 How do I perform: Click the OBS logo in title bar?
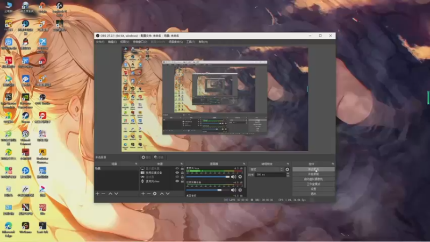(x=98, y=35)
